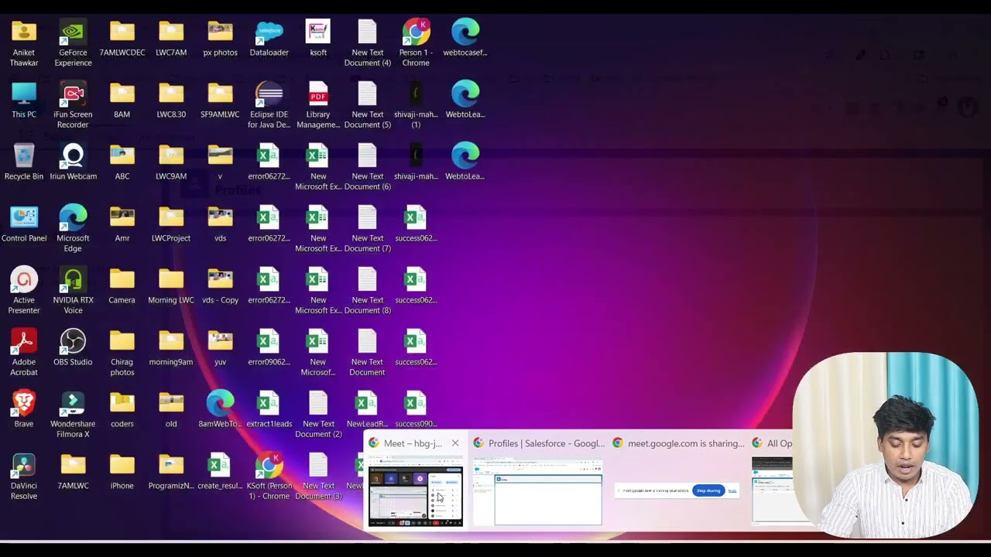Image resolution: width=991 pixels, height=557 pixels.
Task: Open the Control Panel desktop icon
Action: (24, 224)
